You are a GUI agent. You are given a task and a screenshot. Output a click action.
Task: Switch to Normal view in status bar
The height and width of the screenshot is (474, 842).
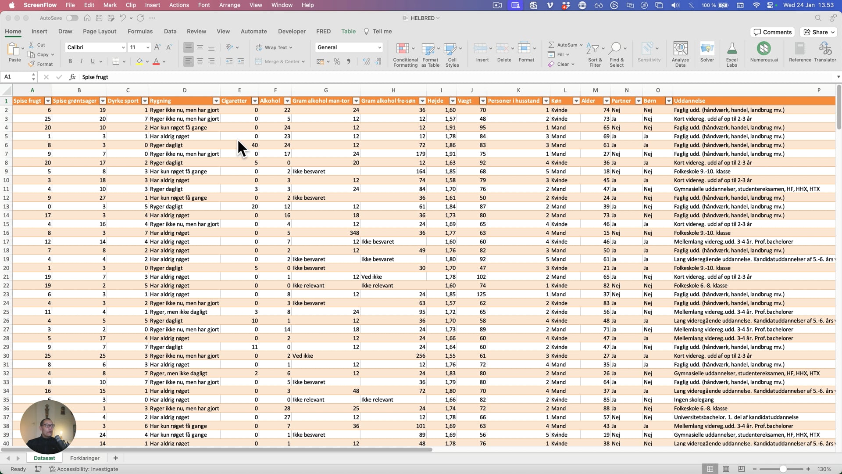[x=710, y=469]
